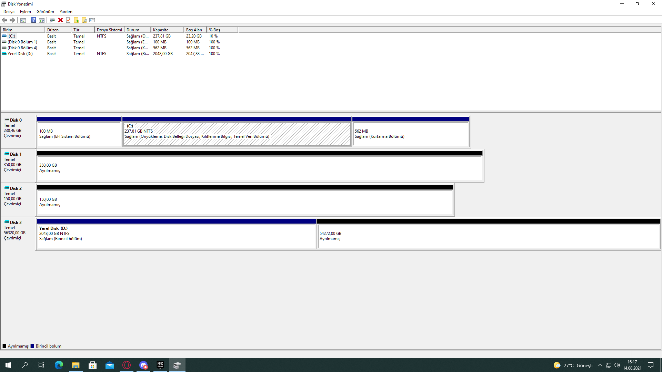This screenshot has height=372, width=662.
Task: Select the 562 MB Kurtarma Bölümü partition
Action: pyautogui.click(x=411, y=134)
